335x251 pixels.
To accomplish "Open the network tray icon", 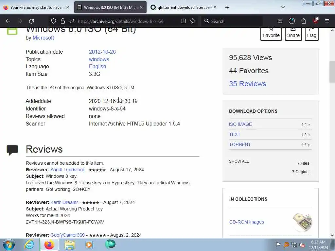I will click(294, 245).
